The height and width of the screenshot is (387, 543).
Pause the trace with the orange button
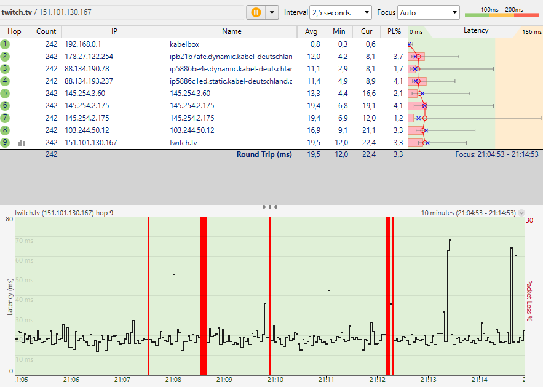coord(255,12)
